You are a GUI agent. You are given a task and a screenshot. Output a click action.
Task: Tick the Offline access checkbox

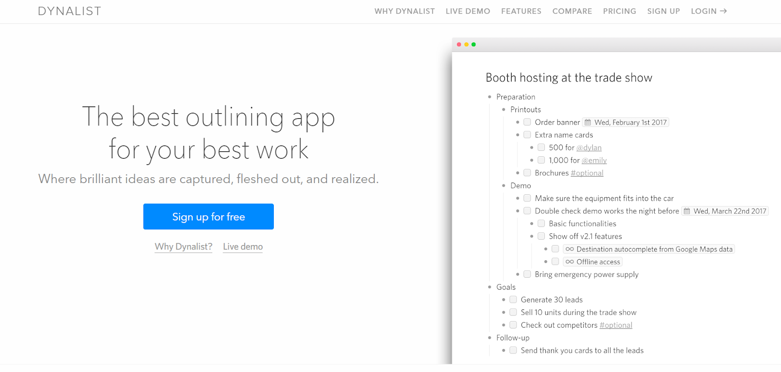pyautogui.click(x=555, y=262)
